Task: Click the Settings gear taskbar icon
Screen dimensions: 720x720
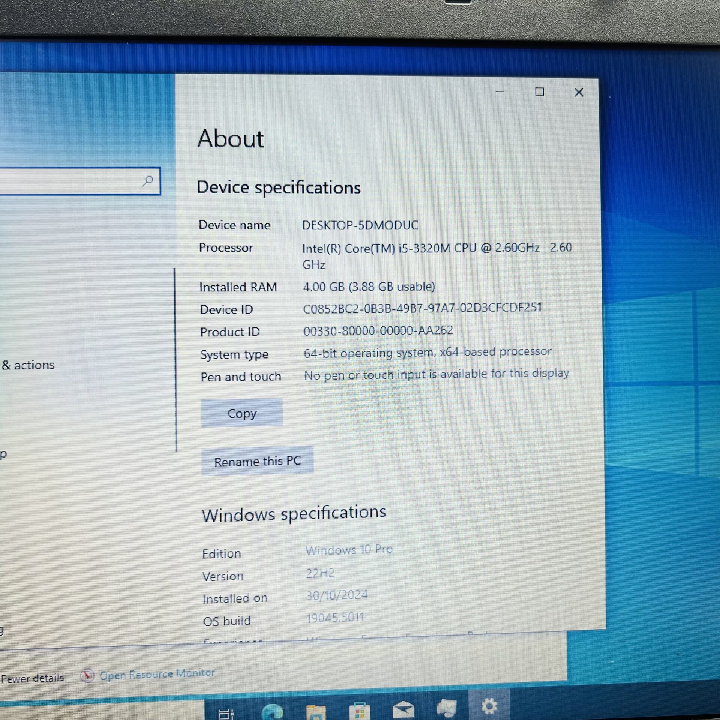Action: (x=489, y=706)
